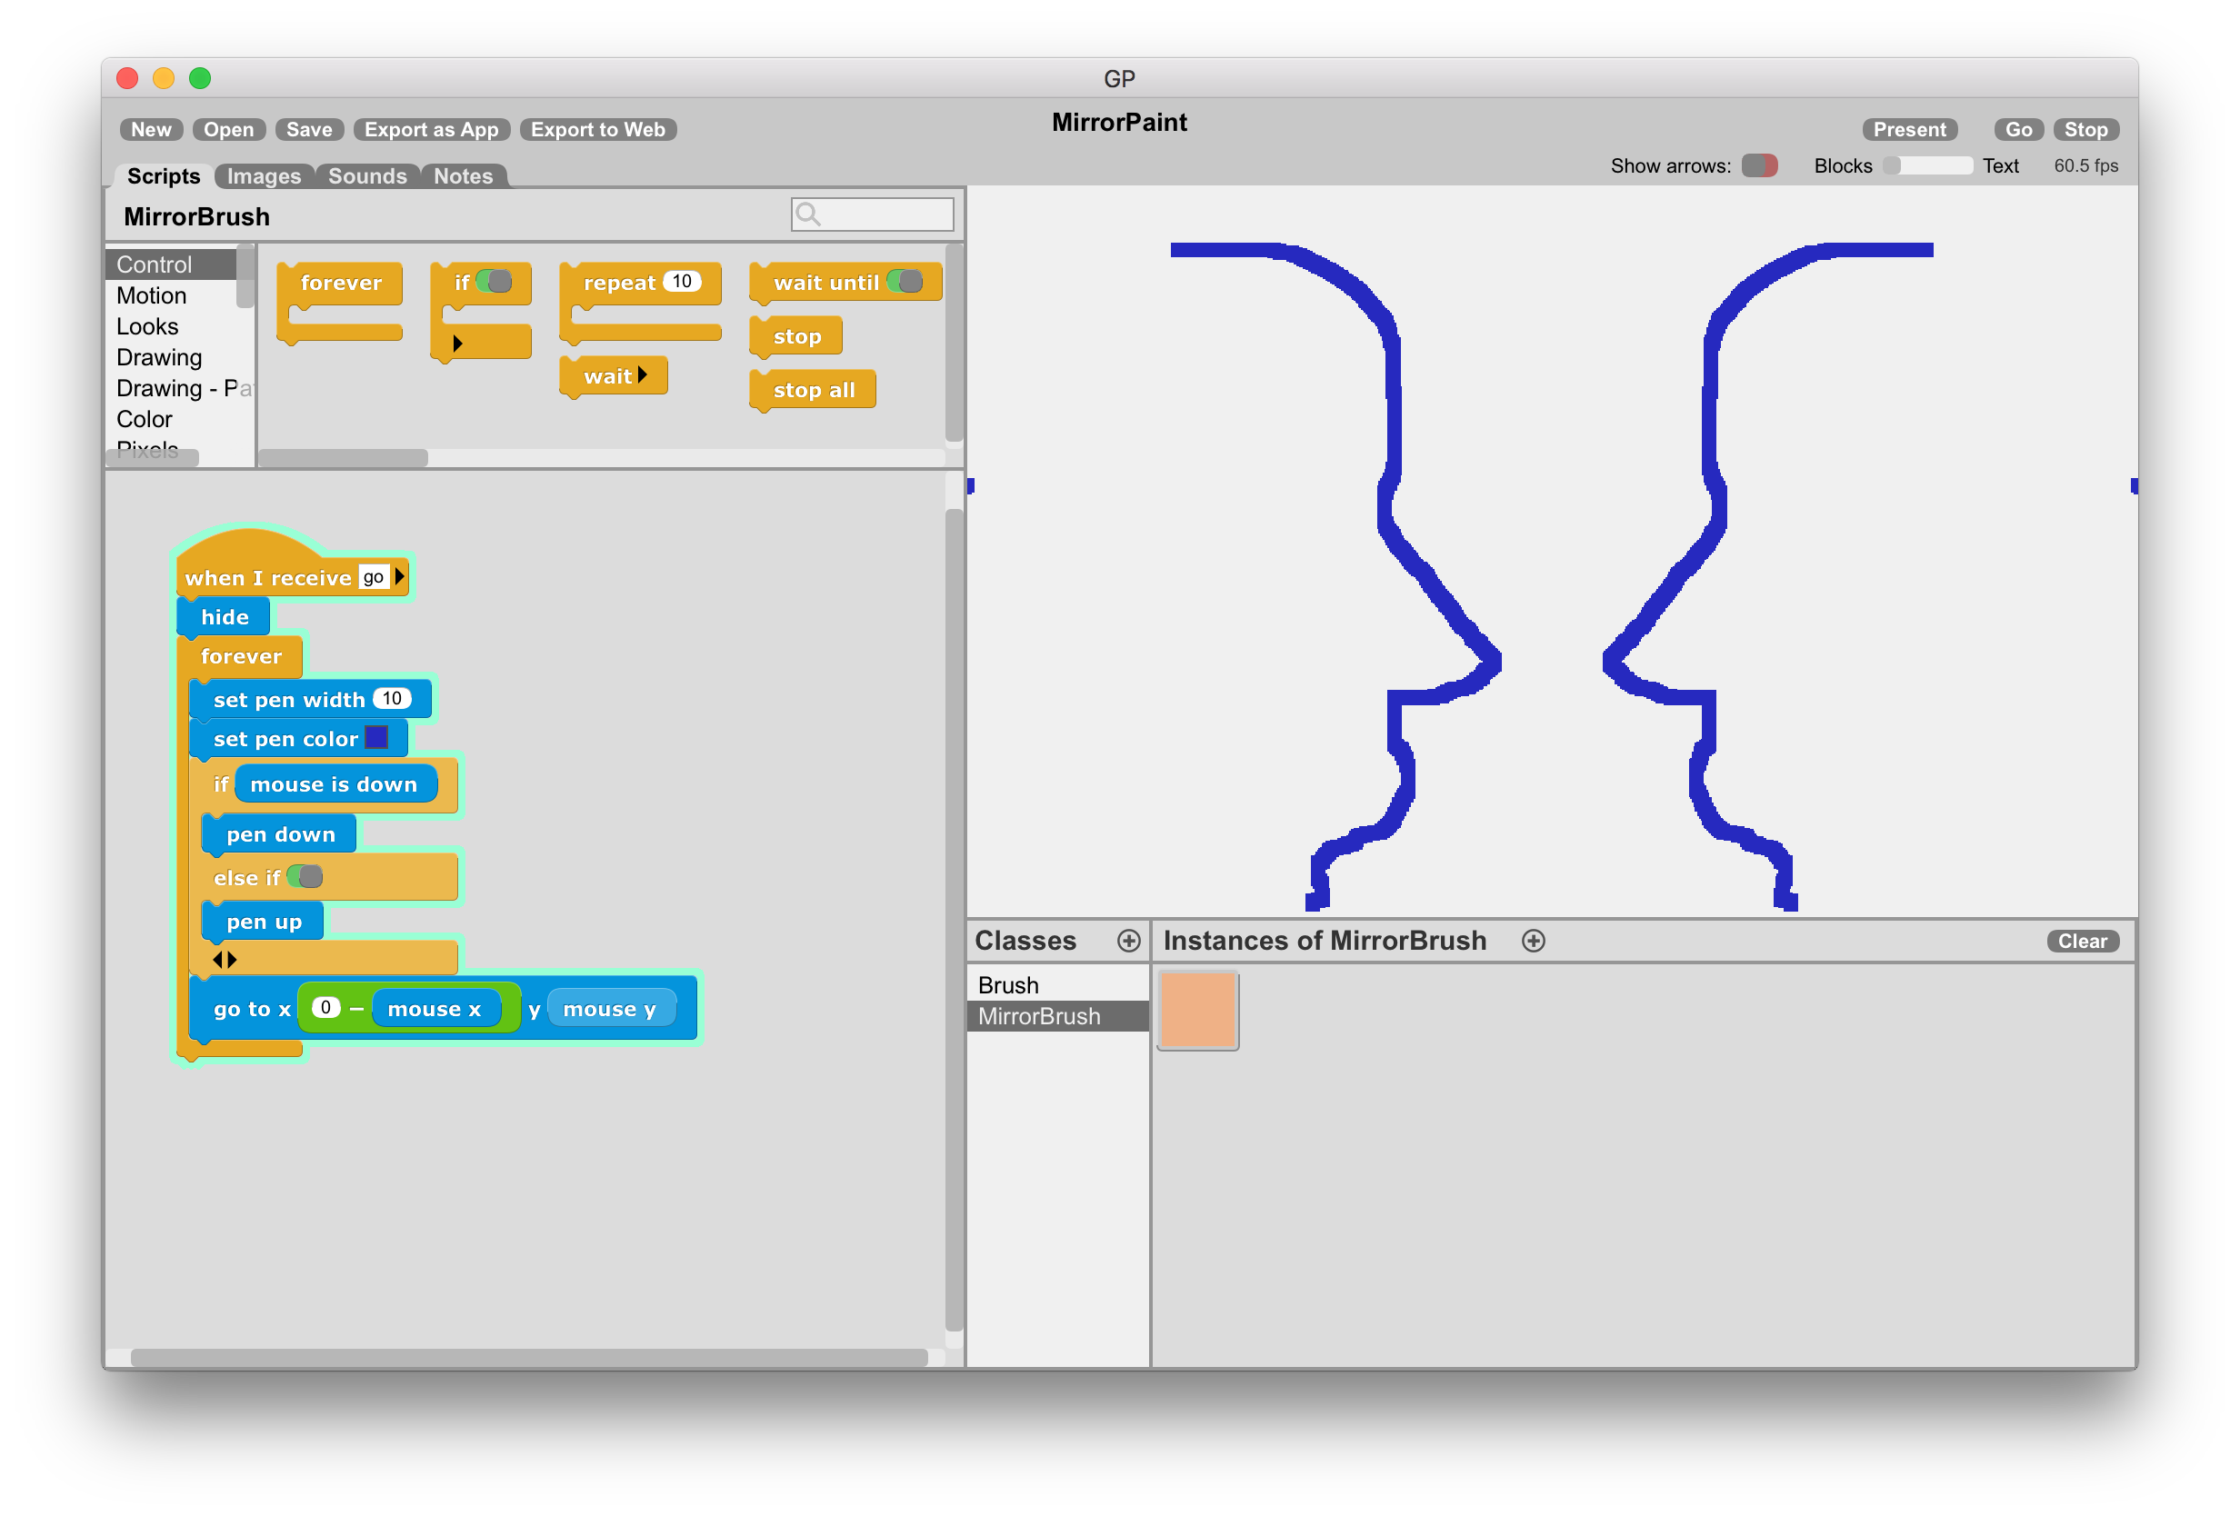Toggle the Show arrows switch

pyautogui.click(x=1759, y=165)
